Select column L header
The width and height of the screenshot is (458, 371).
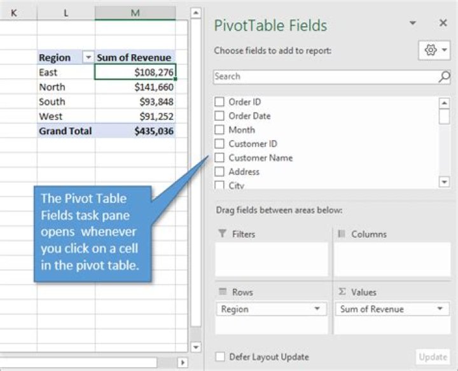66,13
